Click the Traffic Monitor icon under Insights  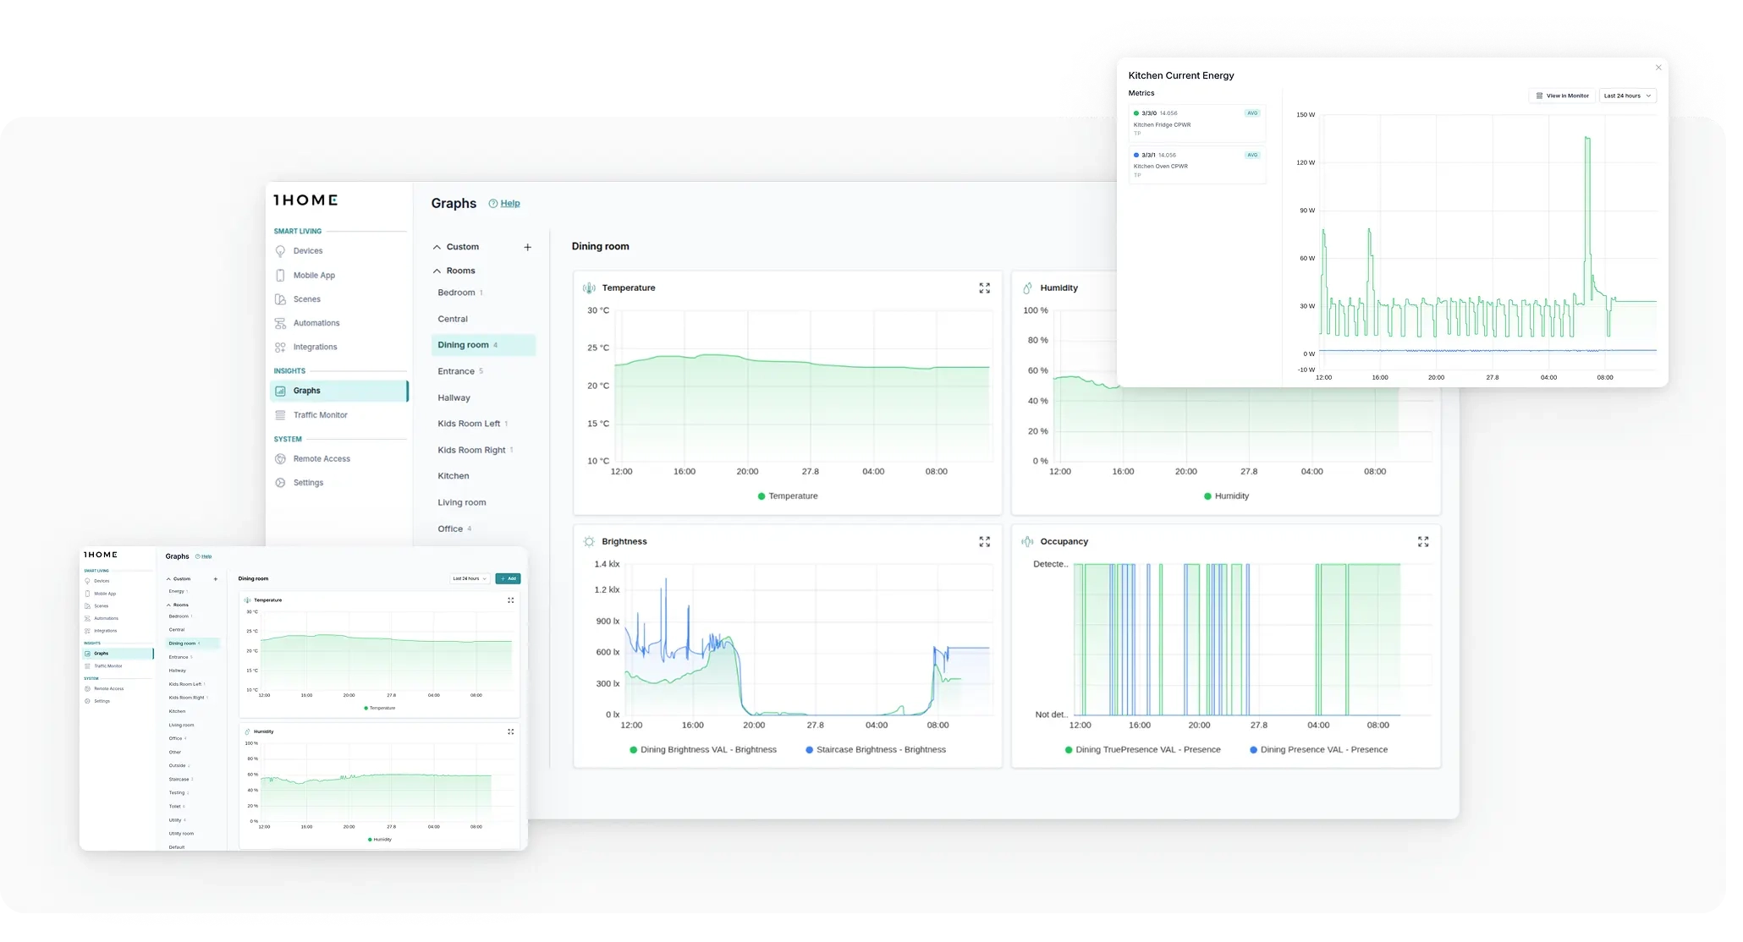click(x=281, y=414)
